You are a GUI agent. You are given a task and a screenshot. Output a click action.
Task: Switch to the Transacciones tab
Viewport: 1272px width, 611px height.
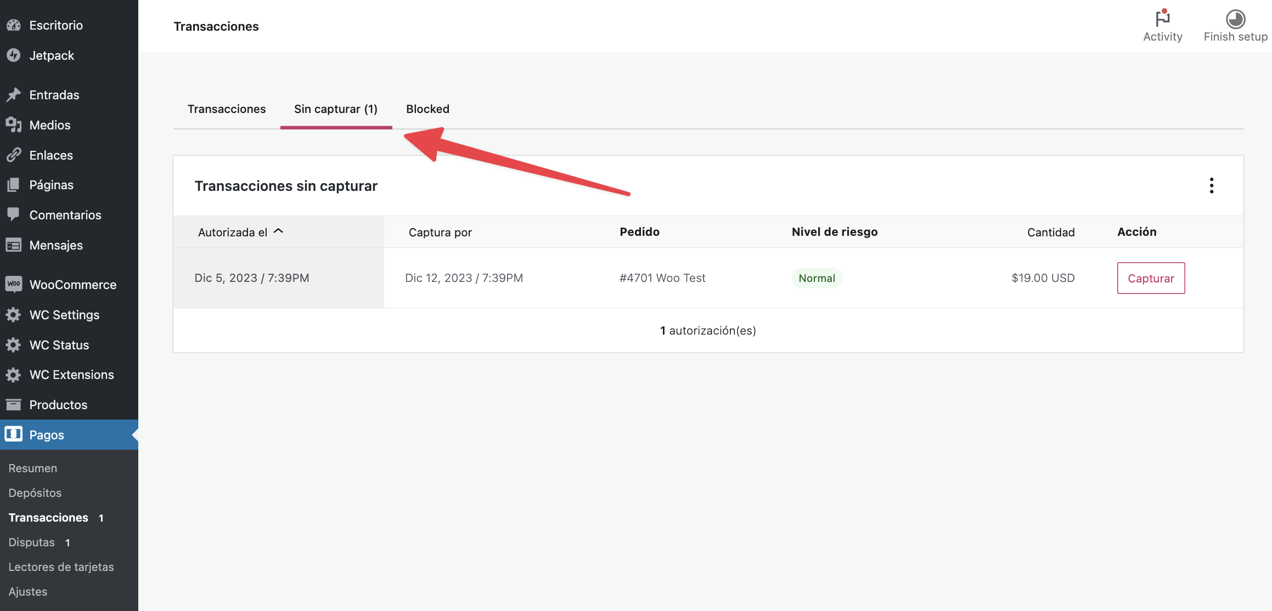click(227, 109)
